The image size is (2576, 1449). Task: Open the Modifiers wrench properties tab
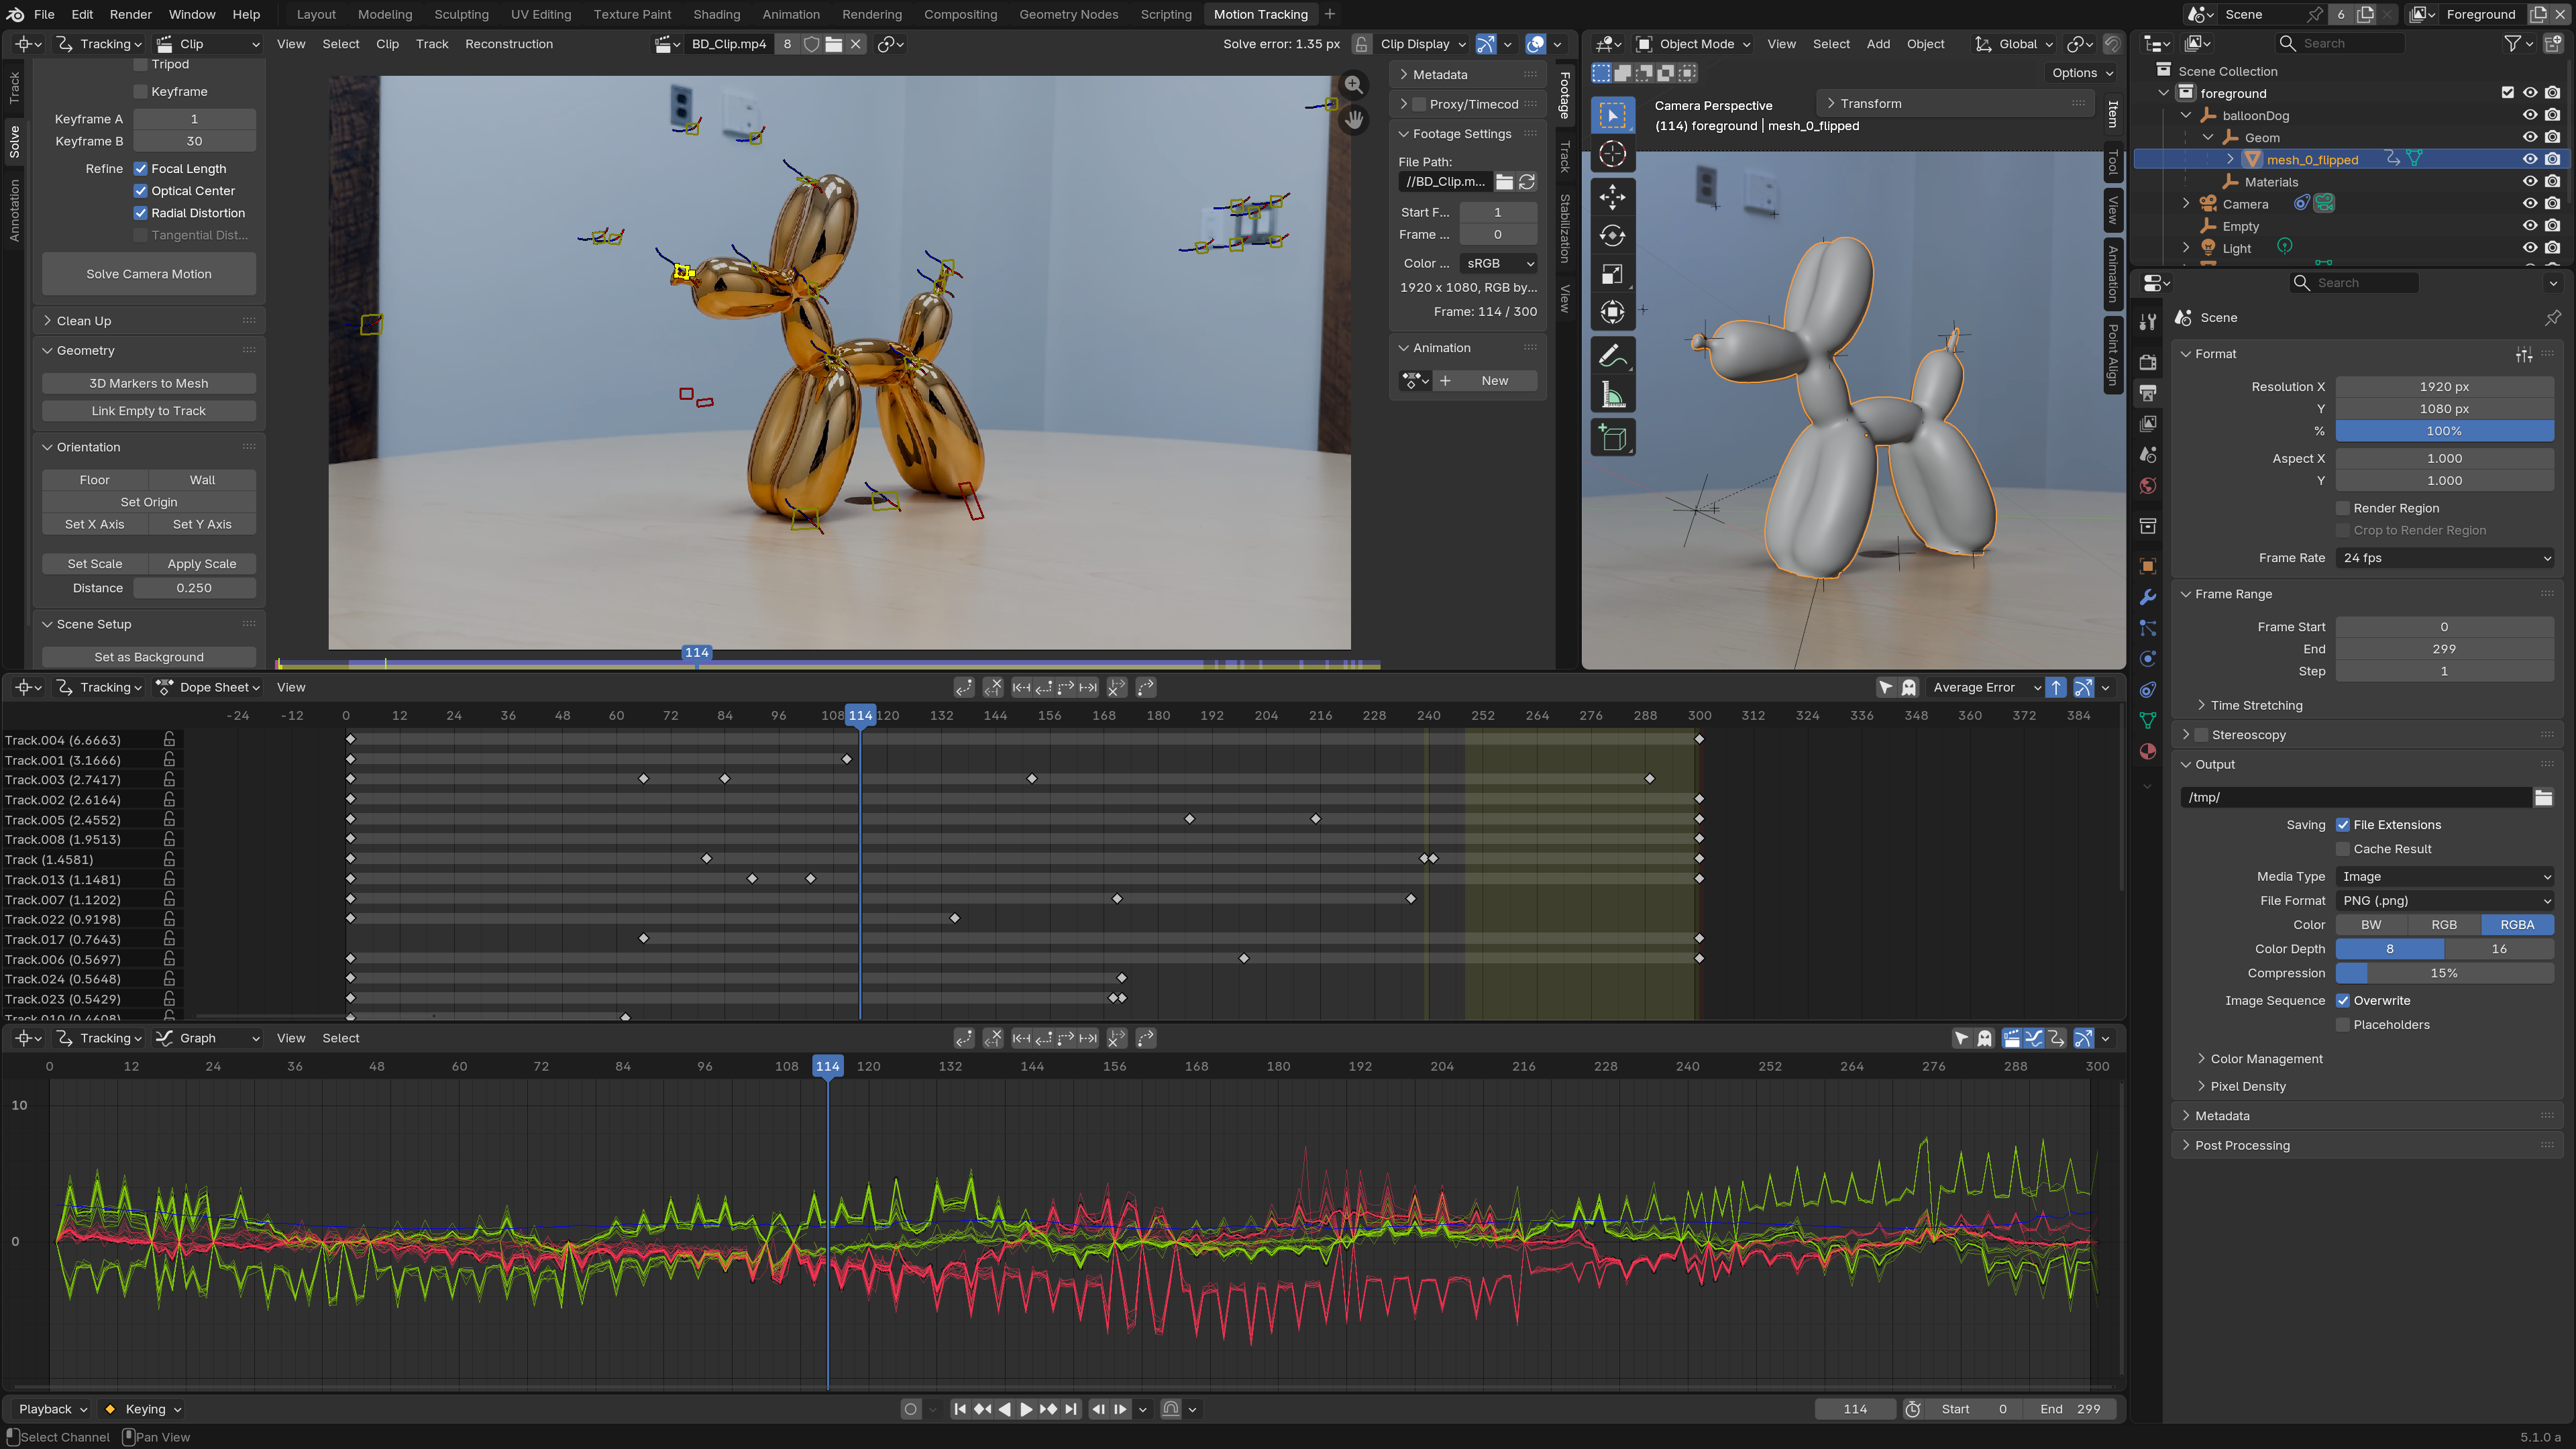pos(2147,597)
